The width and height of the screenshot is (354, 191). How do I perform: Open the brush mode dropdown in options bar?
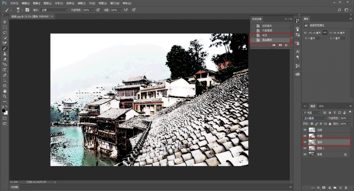point(54,10)
